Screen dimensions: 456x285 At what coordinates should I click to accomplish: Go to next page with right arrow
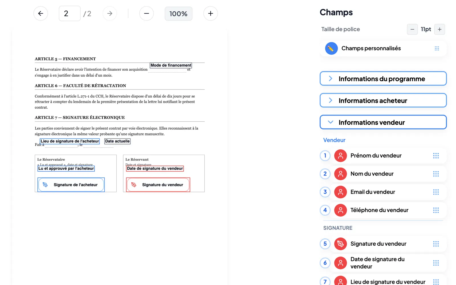[x=110, y=13]
